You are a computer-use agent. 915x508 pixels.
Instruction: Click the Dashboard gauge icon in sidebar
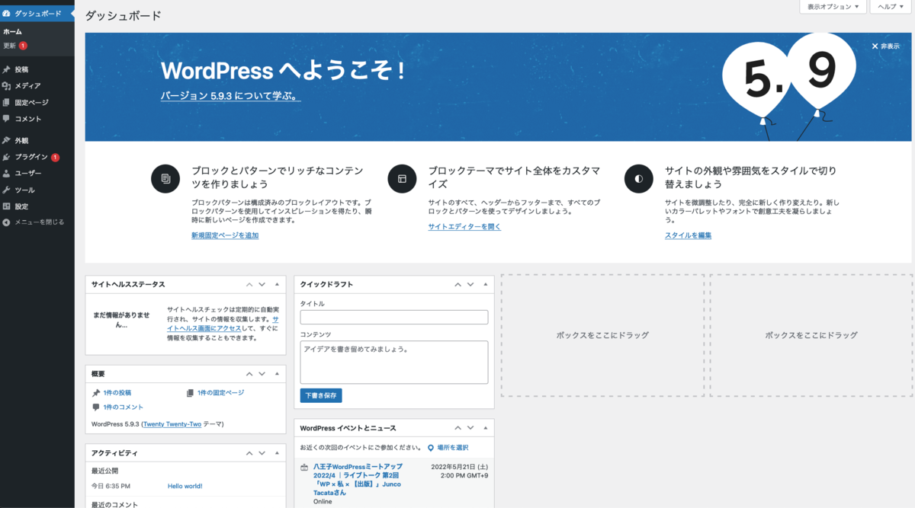pos(7,14)
